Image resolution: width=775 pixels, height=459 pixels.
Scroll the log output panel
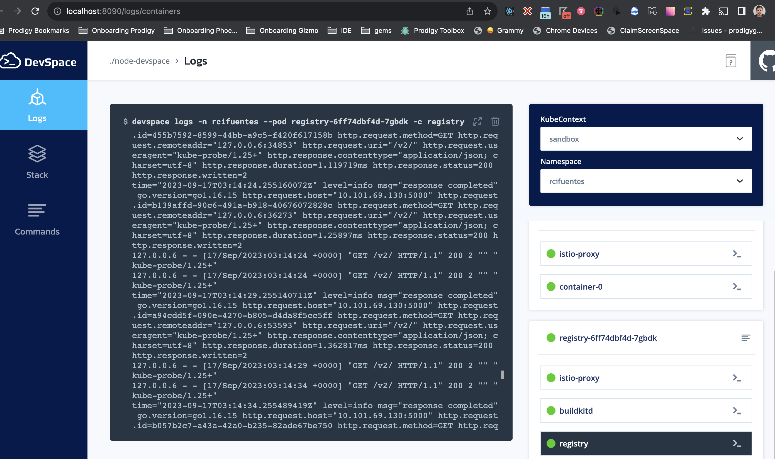[503, 374]
